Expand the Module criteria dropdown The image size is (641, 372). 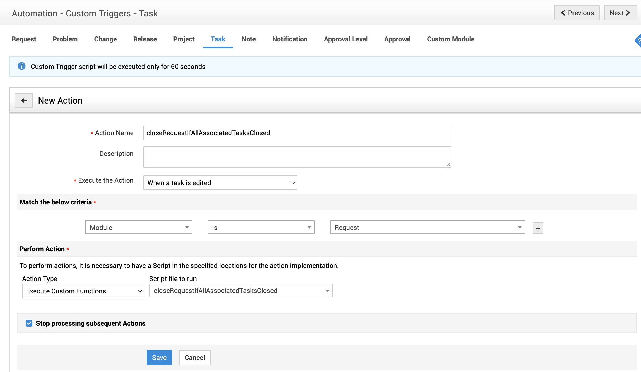139,227
